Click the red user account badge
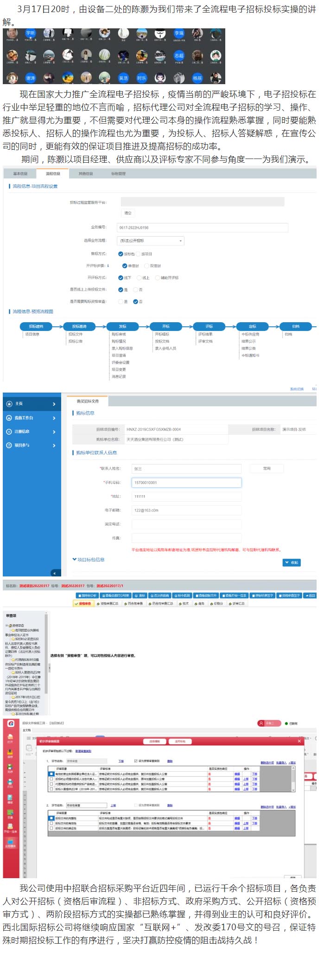Viewport: 324px width, 953px height. click(269, 723)
